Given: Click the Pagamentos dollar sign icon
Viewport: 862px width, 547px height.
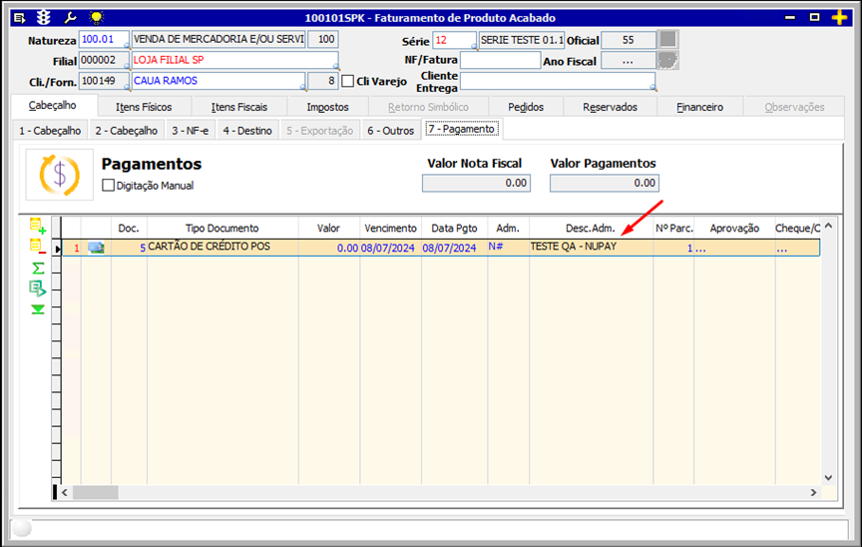Looking at the screenshot, I should 60,175.
